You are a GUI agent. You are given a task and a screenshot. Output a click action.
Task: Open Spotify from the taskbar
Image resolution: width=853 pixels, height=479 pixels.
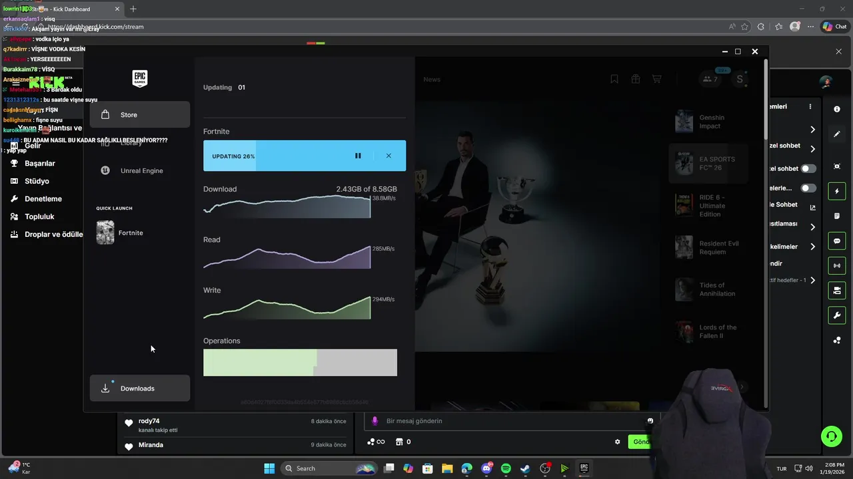pos(506,468)
